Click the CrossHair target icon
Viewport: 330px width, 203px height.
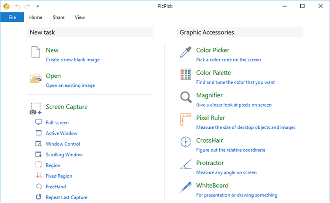(185, 142)
